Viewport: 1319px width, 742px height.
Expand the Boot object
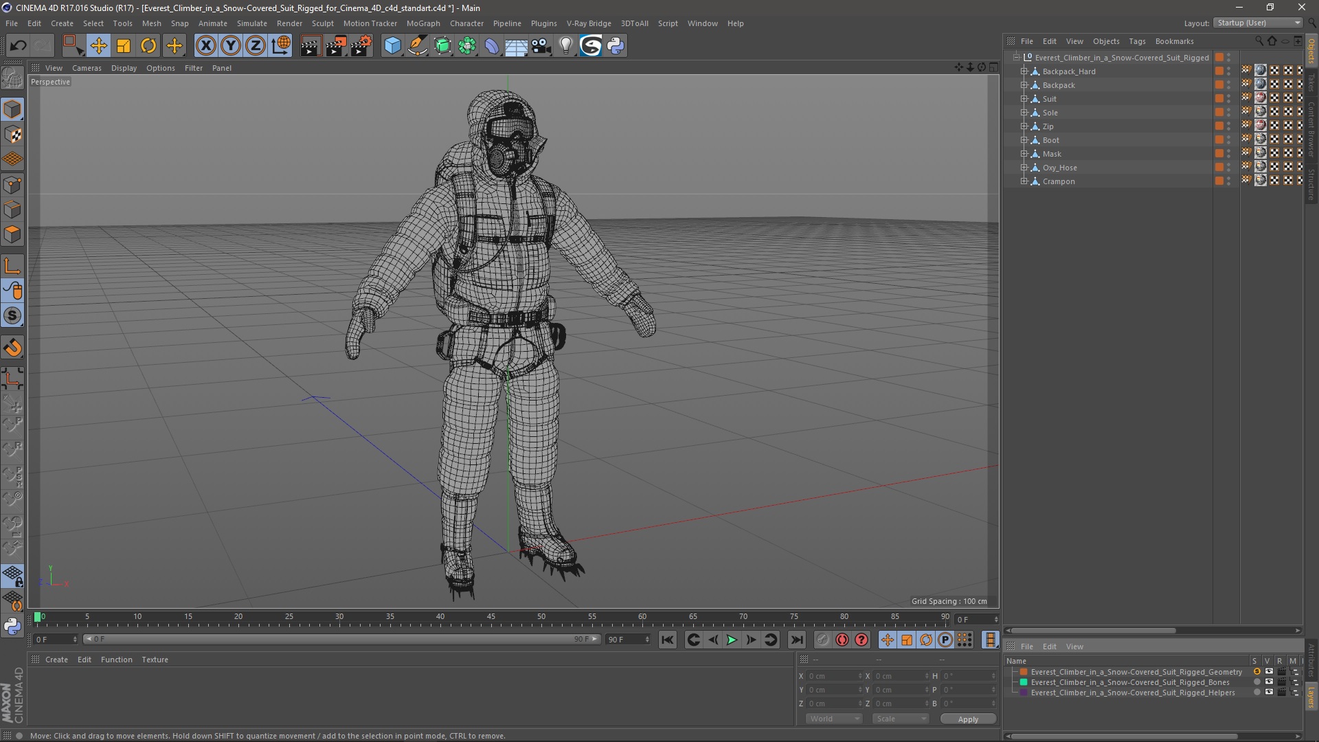tap(1024, 140)
